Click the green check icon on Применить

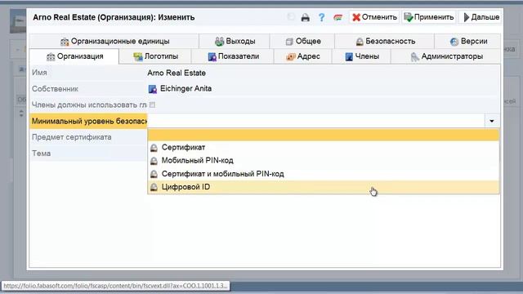pos(409,17)
